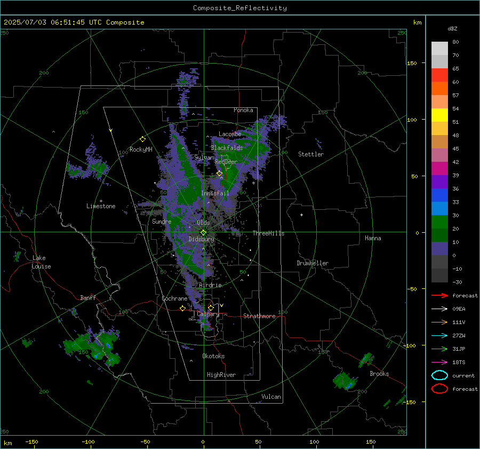This screenshot has height=449, width=480.
Task: Click the Olds label
Action: (203, 223)
